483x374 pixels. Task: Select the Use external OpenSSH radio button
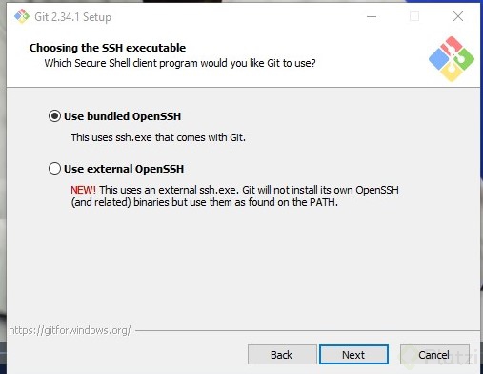click(x=54, y=169)
